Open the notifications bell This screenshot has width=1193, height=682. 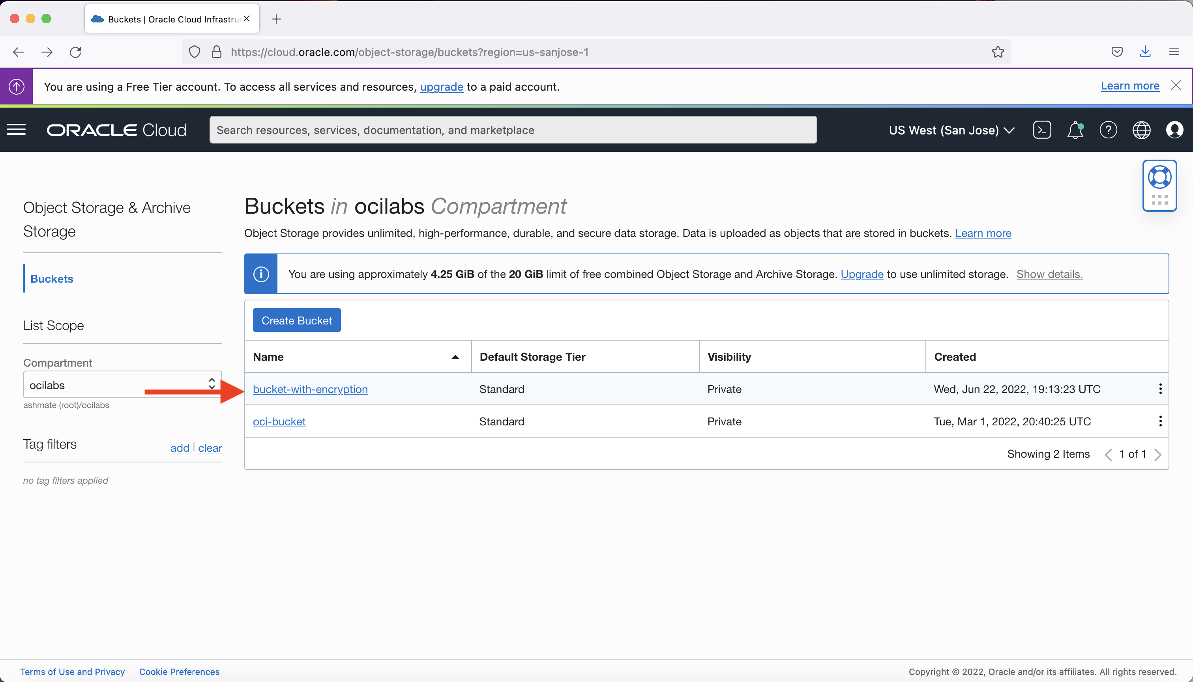1075,130
